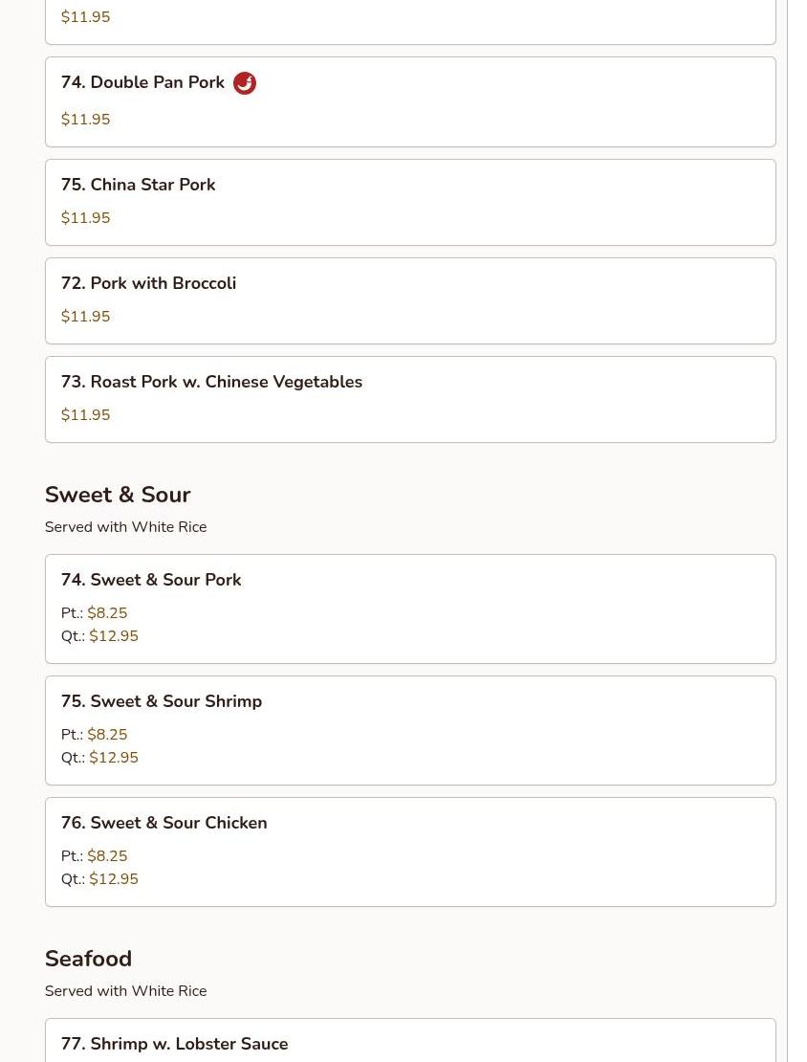
Task: Pick the quart price for Sweet & Sour Pork
Action: pyautogui.click(x=113, y=636)
